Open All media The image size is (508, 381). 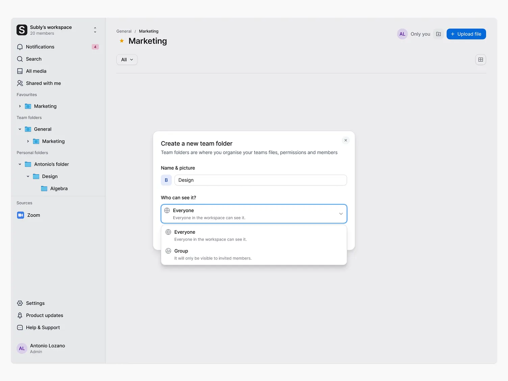(36, 71)
